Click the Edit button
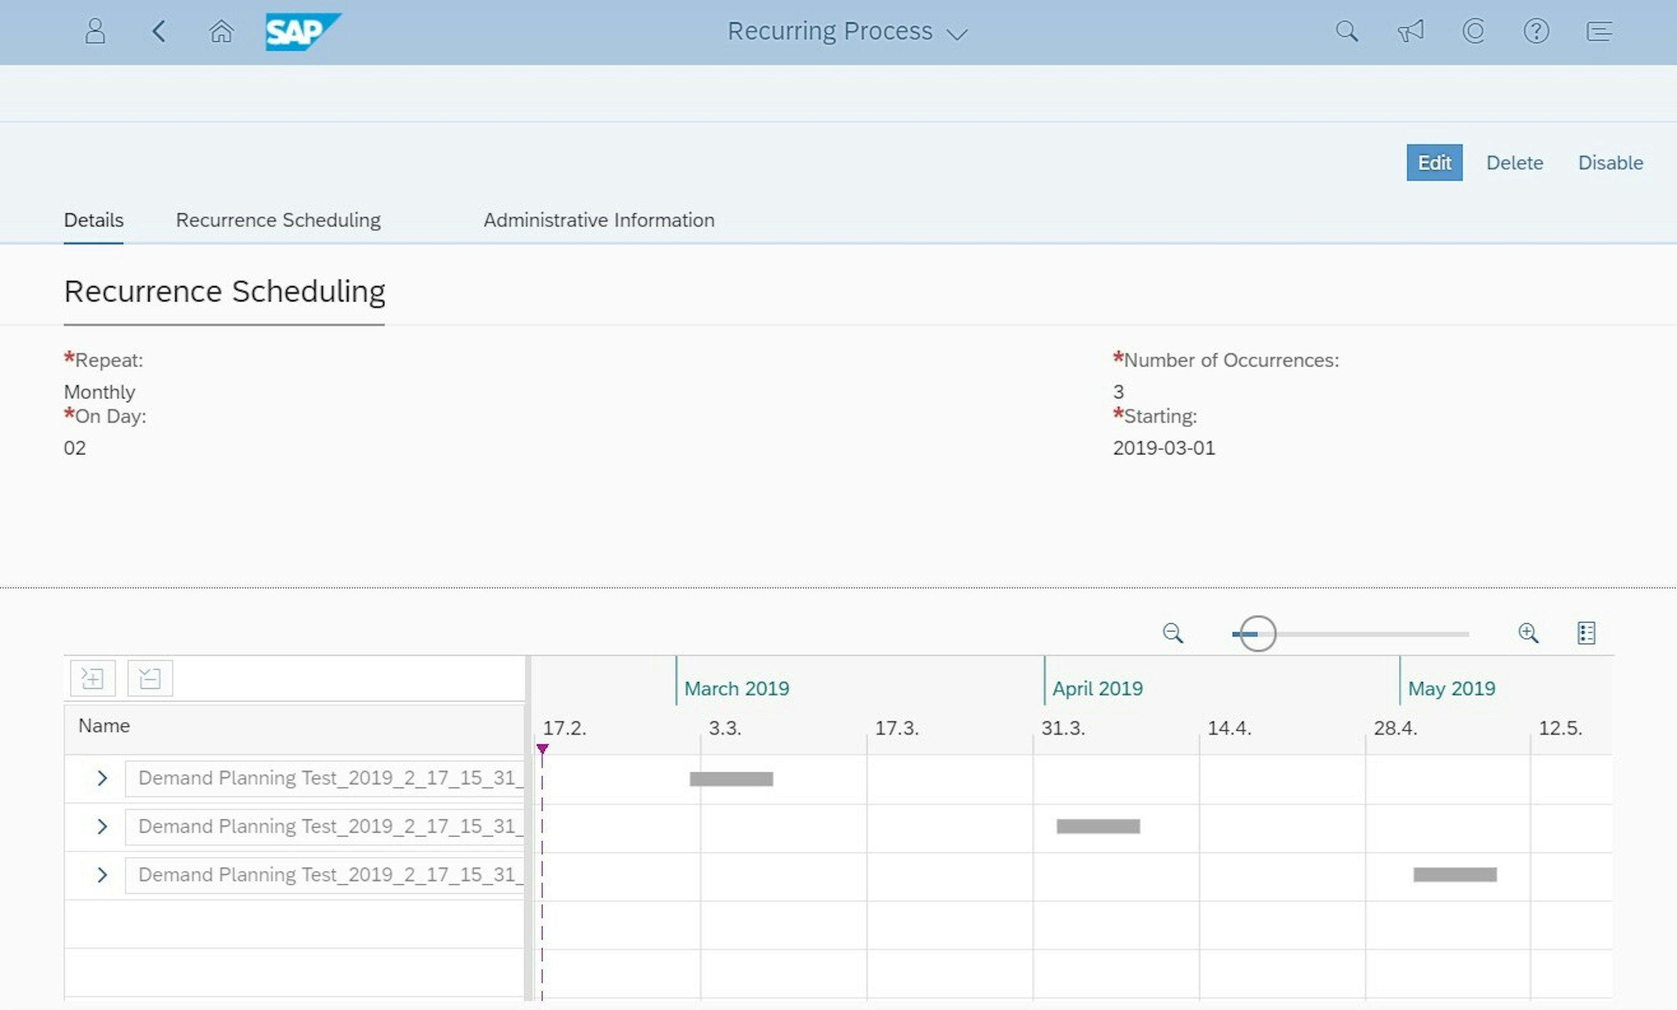The height and width of the screenshot is (1010, 1677). (1434, 162)
